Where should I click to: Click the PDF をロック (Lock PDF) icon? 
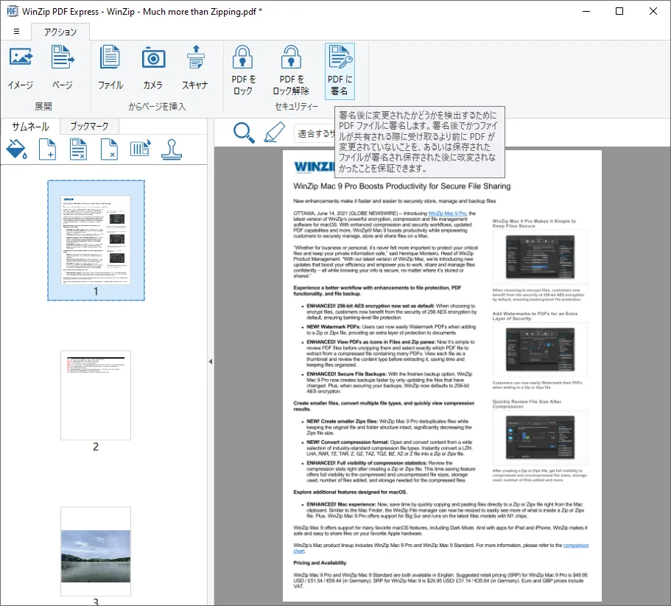[242, 71]
